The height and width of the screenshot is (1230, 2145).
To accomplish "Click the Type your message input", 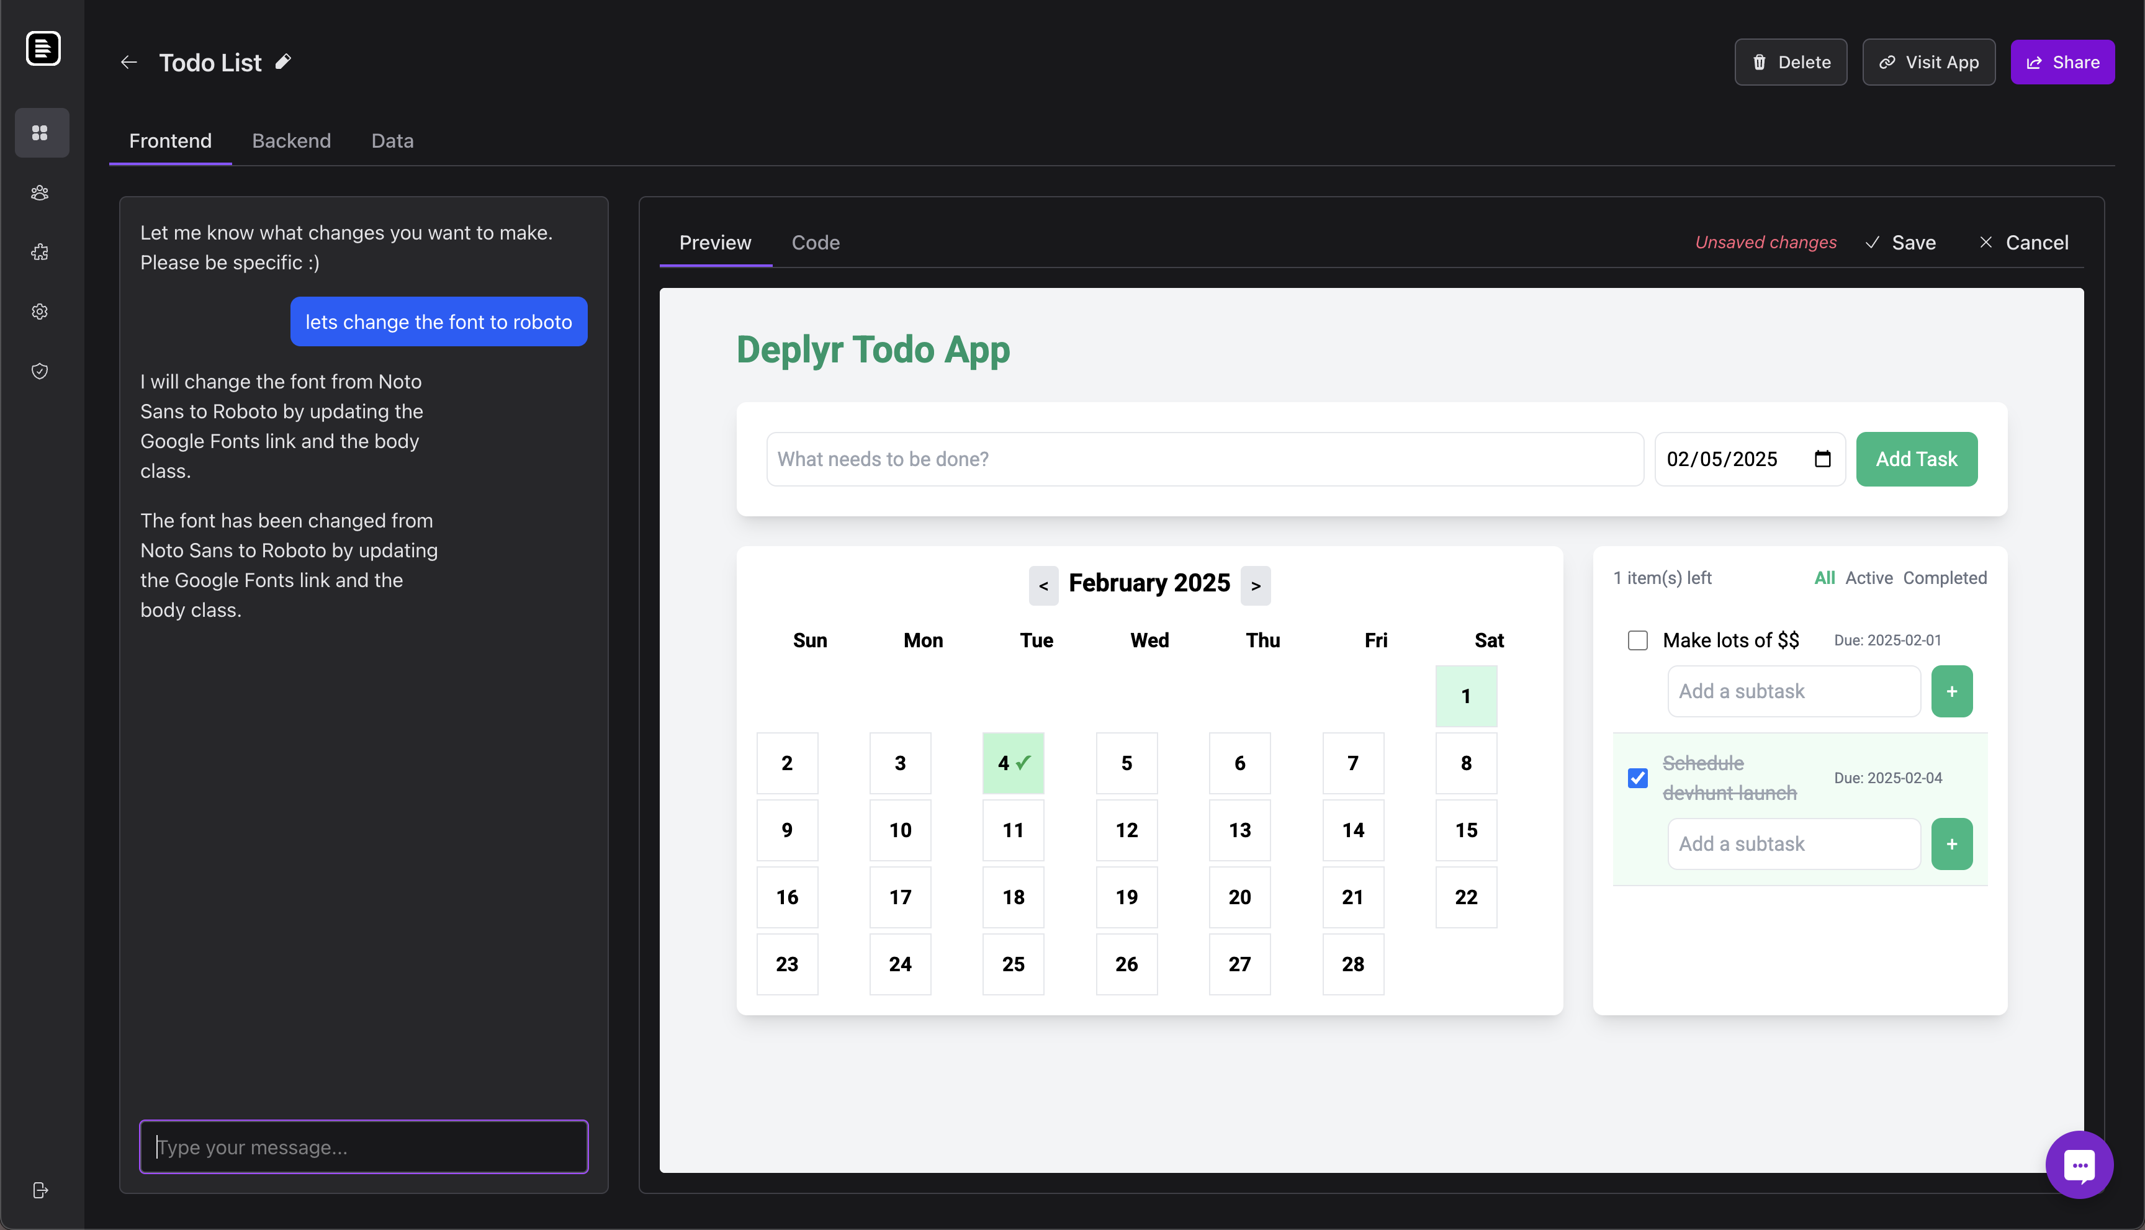I will click(x=363, y=1146).
